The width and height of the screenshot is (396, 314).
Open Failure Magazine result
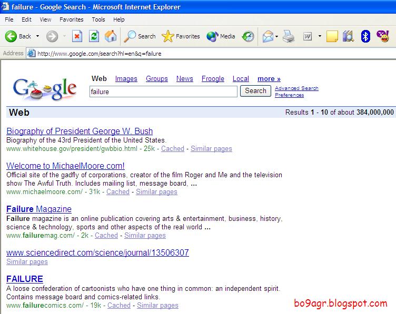tap(39, 209)
